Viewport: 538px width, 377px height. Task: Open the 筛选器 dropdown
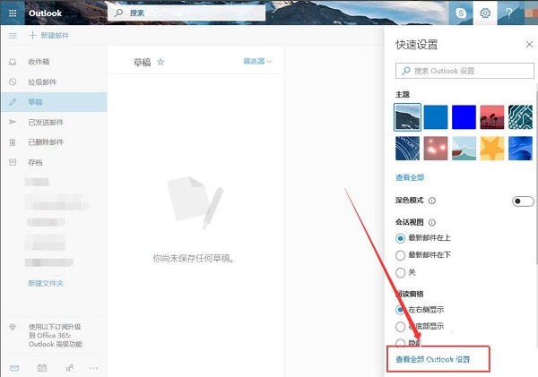coord(257,62)
